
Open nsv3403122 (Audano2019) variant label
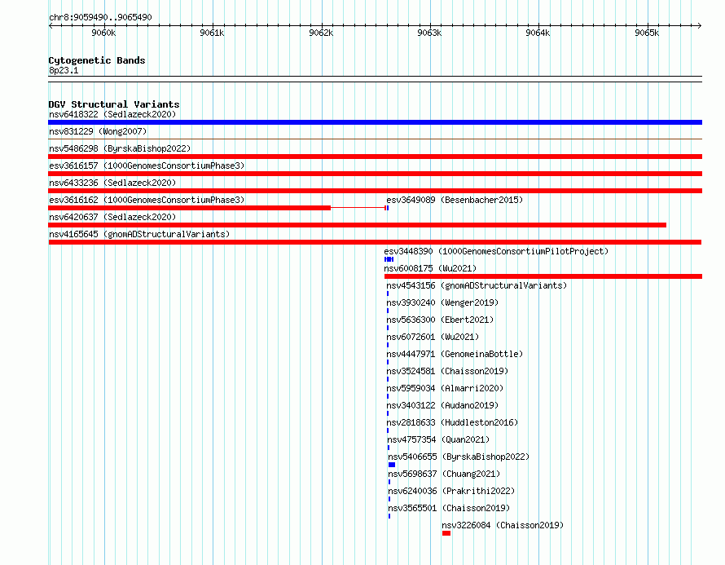click(x=442, y=405)
